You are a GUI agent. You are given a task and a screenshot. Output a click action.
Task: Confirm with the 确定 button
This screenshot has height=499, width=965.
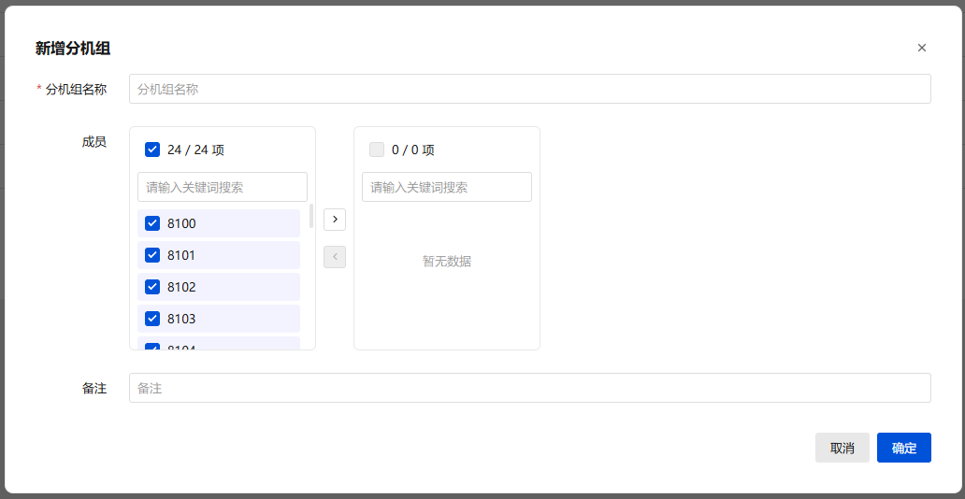point(903,448)
